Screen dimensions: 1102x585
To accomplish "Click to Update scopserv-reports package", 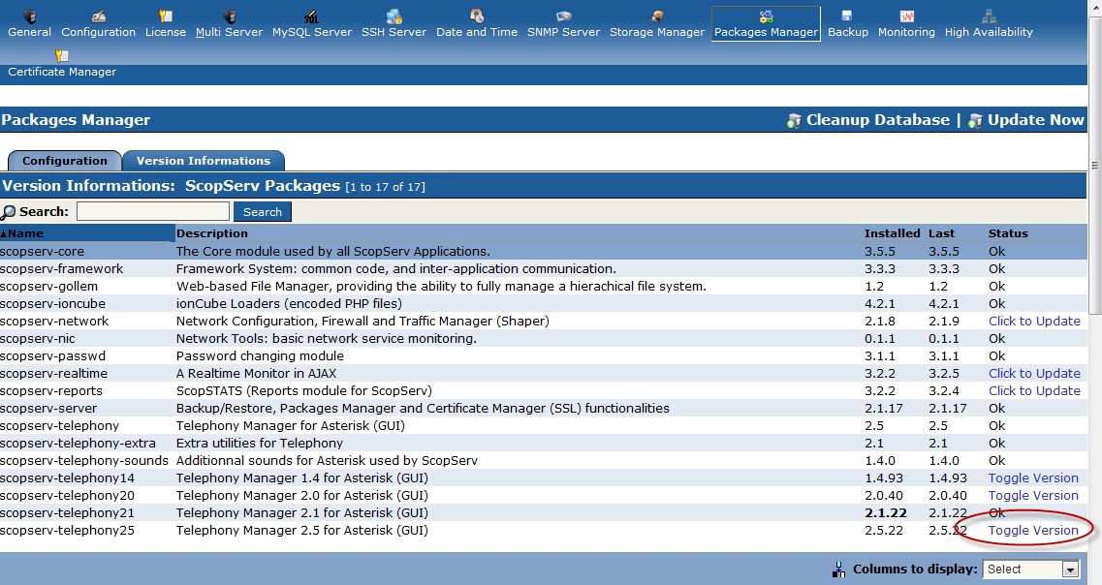I will [x=1034, y=391].
